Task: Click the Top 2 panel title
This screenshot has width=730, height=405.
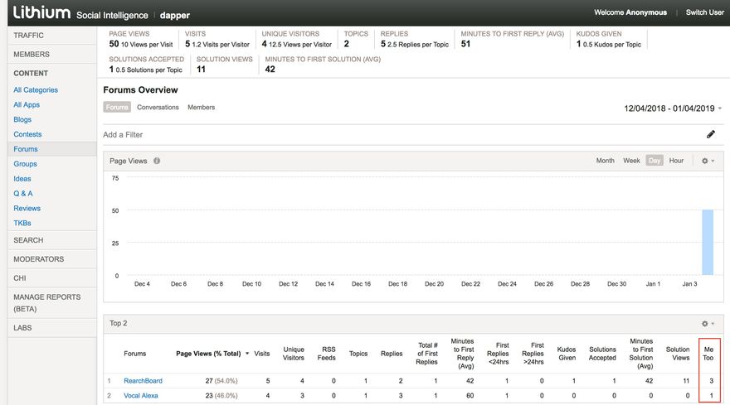Action: (119, 323)
